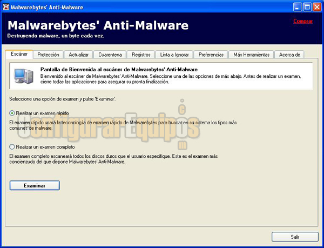
Task: Follow the red Comprar link
Action: tap(303, 21)
